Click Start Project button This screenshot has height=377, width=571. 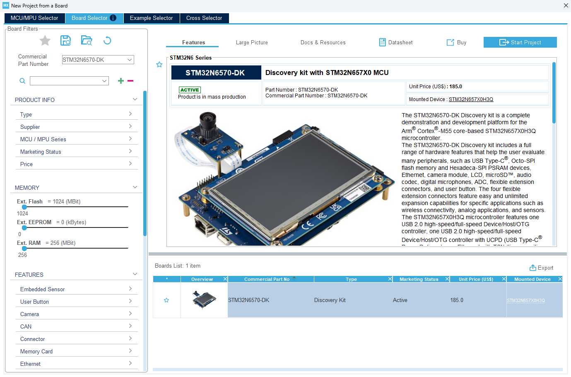pyautogui.click(x=520, y=42)
